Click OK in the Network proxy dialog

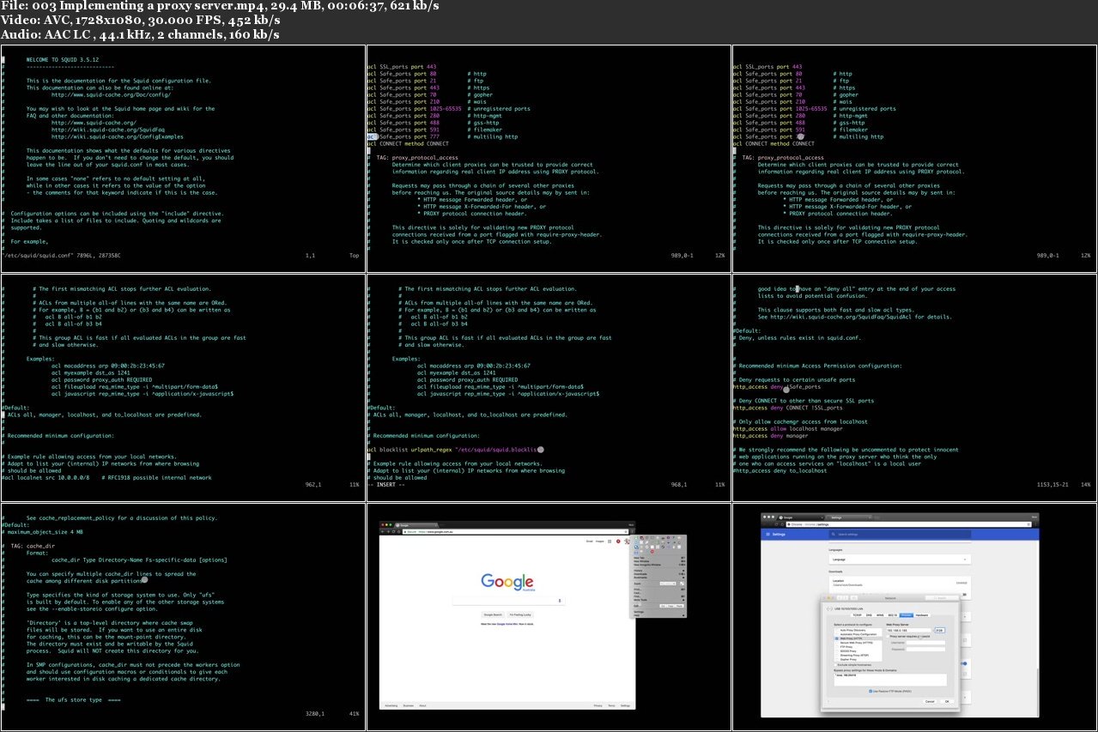click(x=948, y=701)
